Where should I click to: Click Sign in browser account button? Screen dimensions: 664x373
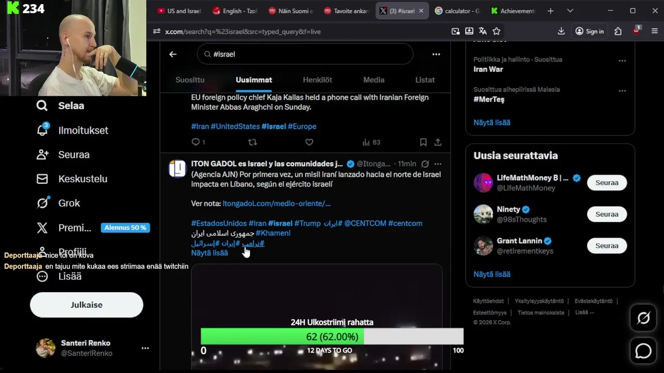tap(589, 31)
